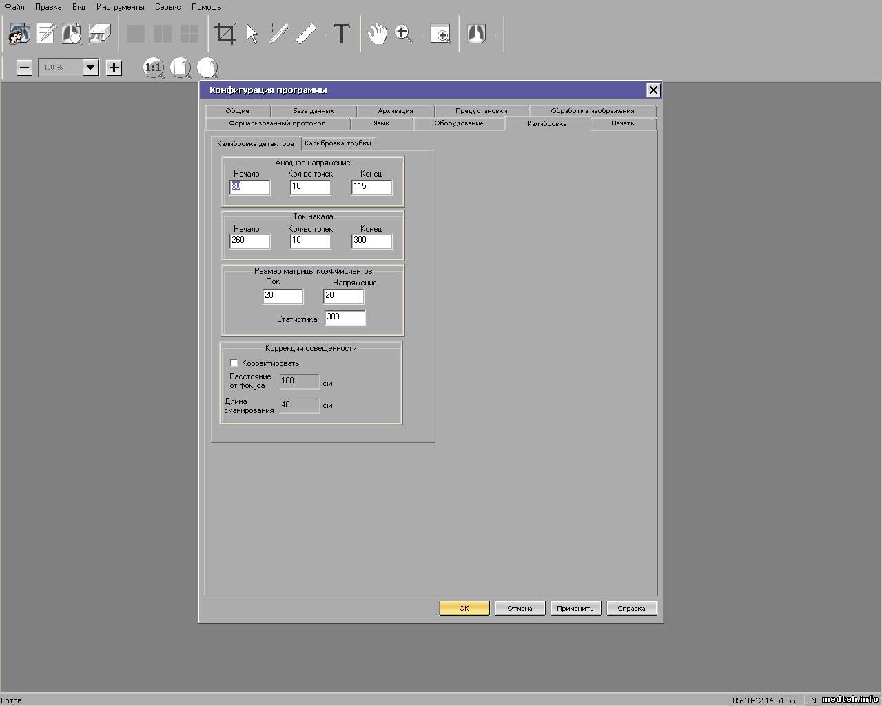The image size is (882, 706).
Task: Switch to the Оборудование tab
Action: point(458,123)
